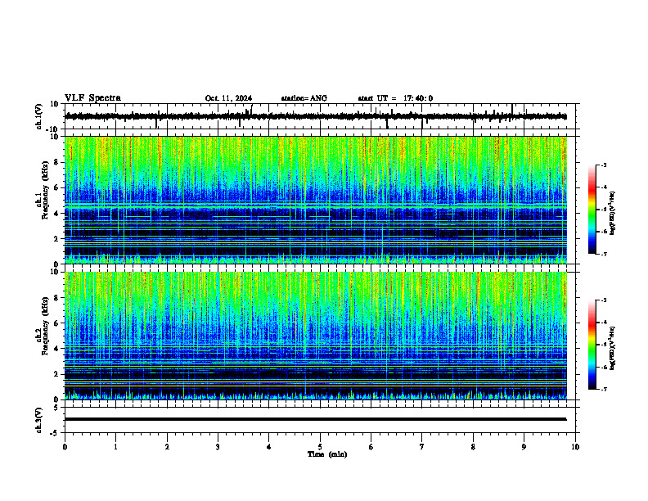This screenshot has height=501, width=648.
Task: Select the "start UT = 17:40:0" label
Action: tap(395, 98)
